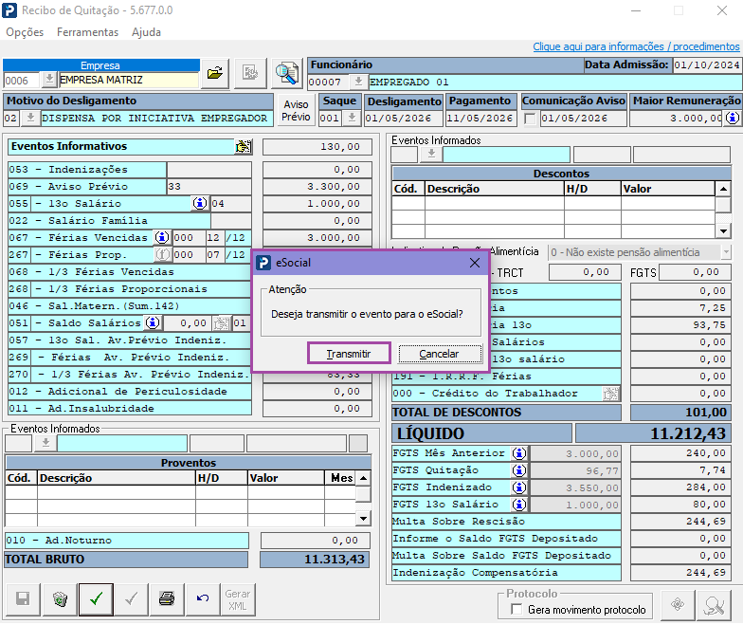This screenshot has height=625, width=743.
Task: Click info icon on 13o Salário row
Action: [200, 203]
